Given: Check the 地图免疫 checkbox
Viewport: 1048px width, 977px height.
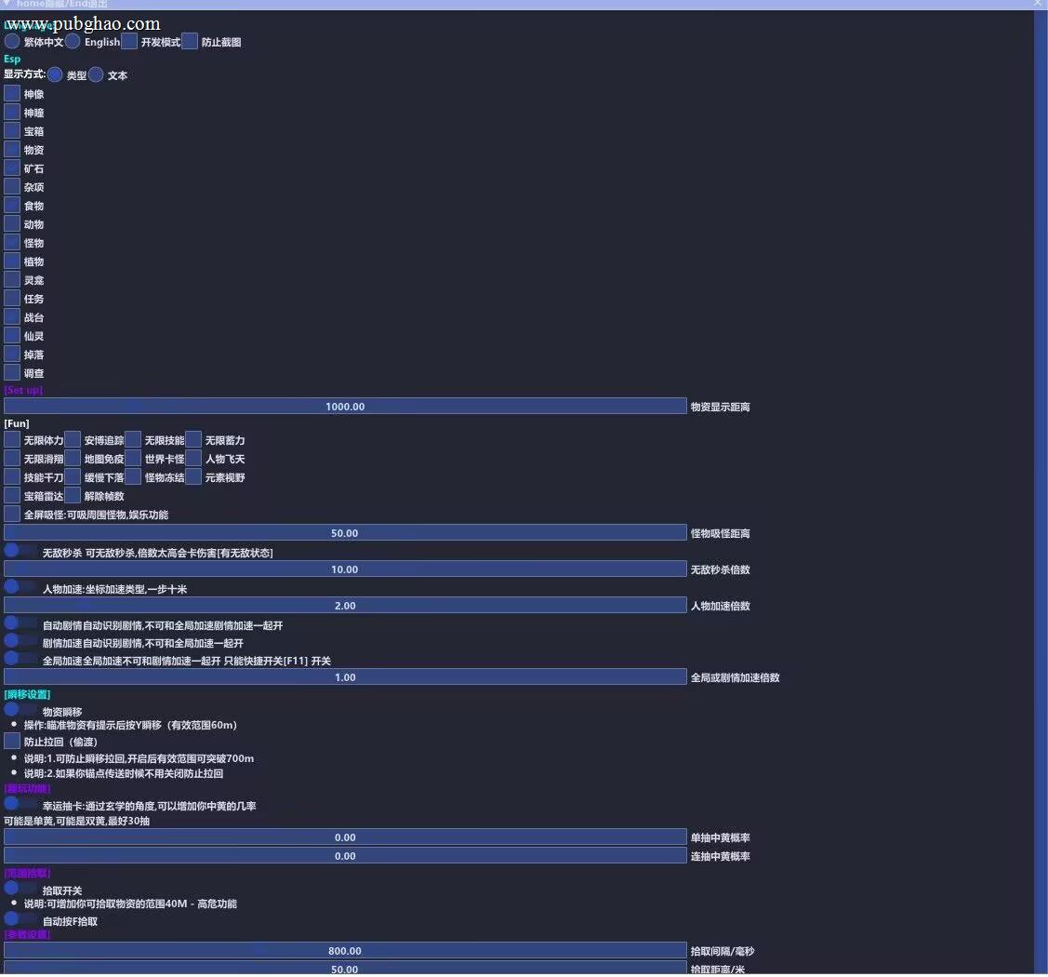Looking at the screenshot, I should pyautogui.click(x=73, y=459).
